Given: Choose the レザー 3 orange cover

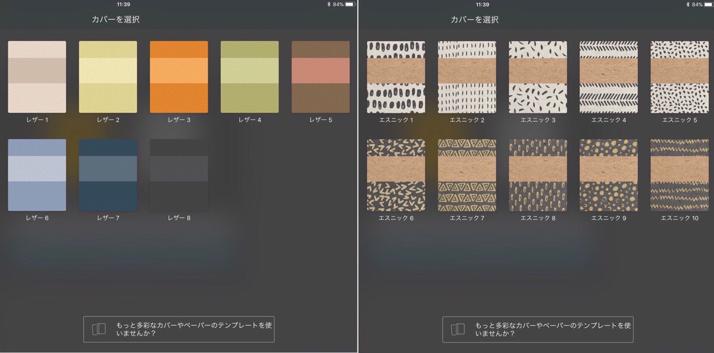Looking at the screenshot, I should 178,77.
